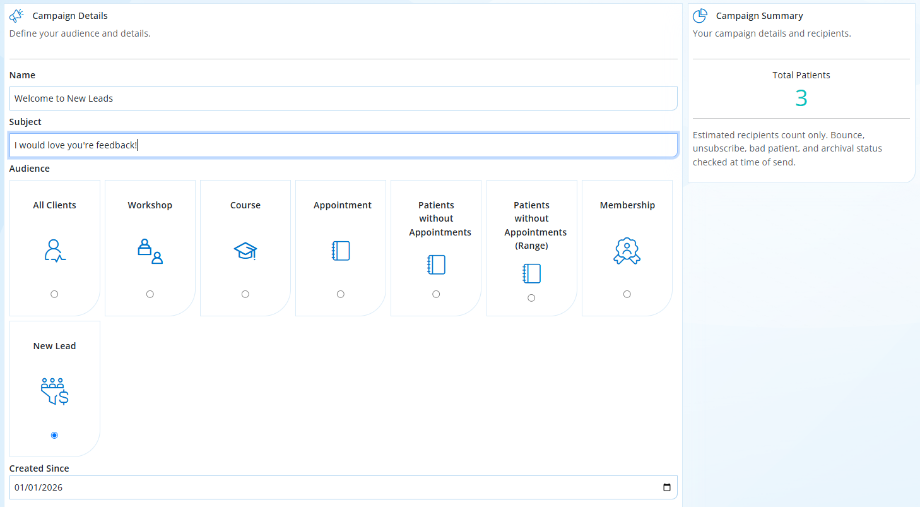Image resolution: width=920 pixels, height=507 pixels.
Task: Click the Patients without Appointments (Range) notebook icon
Action: 532,273
